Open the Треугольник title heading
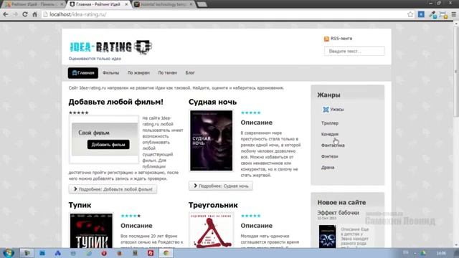Viewport: 459px width, 258px height. click(x=213, y=205)
